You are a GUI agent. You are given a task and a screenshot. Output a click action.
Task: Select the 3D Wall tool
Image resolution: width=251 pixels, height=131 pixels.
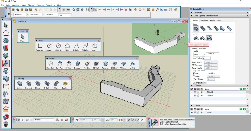96,65
